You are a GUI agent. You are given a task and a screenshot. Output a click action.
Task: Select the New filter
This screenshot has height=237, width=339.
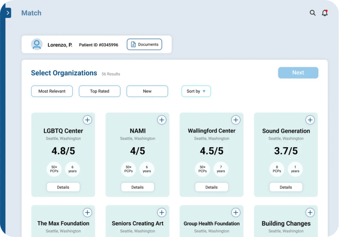pyautogui.click(x=147, y=91)
